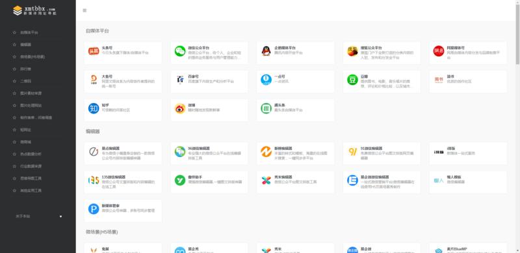Open the 大鱼号 icon card
The width and height of the screenshot is (520, 253).
(123, 82)
